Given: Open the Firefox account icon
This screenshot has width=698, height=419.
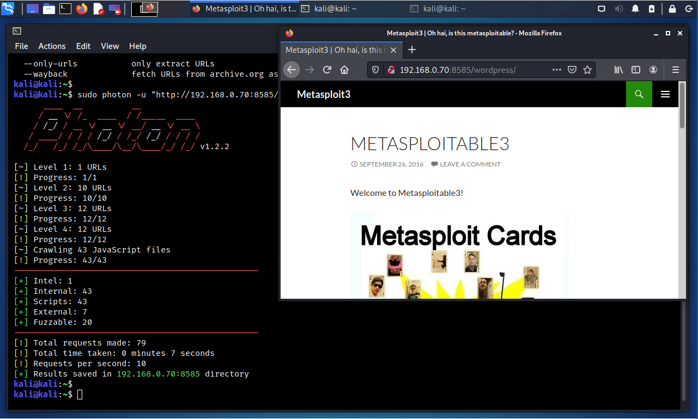Looking at the screenshot, I should [x=653, y=70].
